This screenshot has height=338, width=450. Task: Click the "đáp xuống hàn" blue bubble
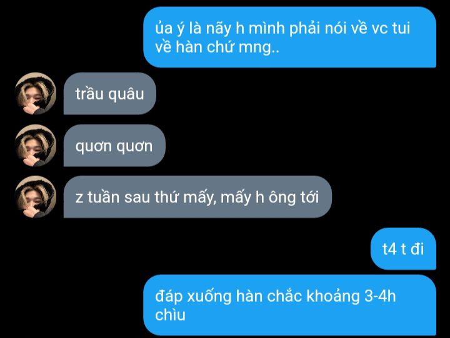[289, 305]
